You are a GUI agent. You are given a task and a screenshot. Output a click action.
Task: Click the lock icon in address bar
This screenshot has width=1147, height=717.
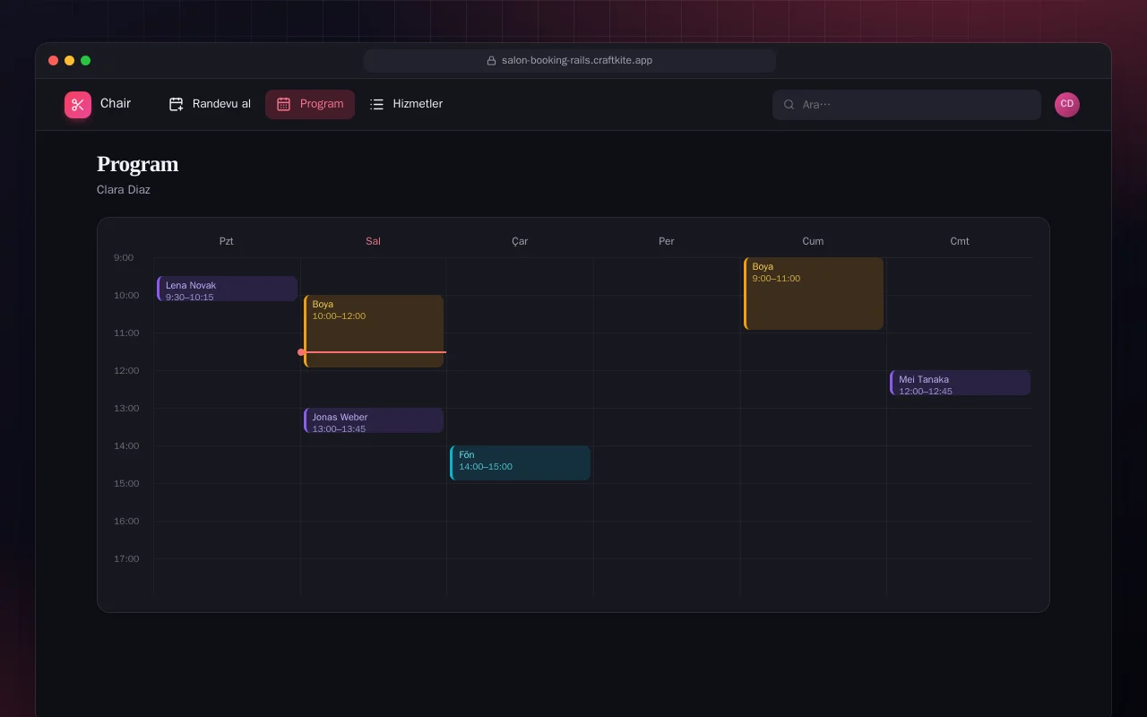coord(491,61)
